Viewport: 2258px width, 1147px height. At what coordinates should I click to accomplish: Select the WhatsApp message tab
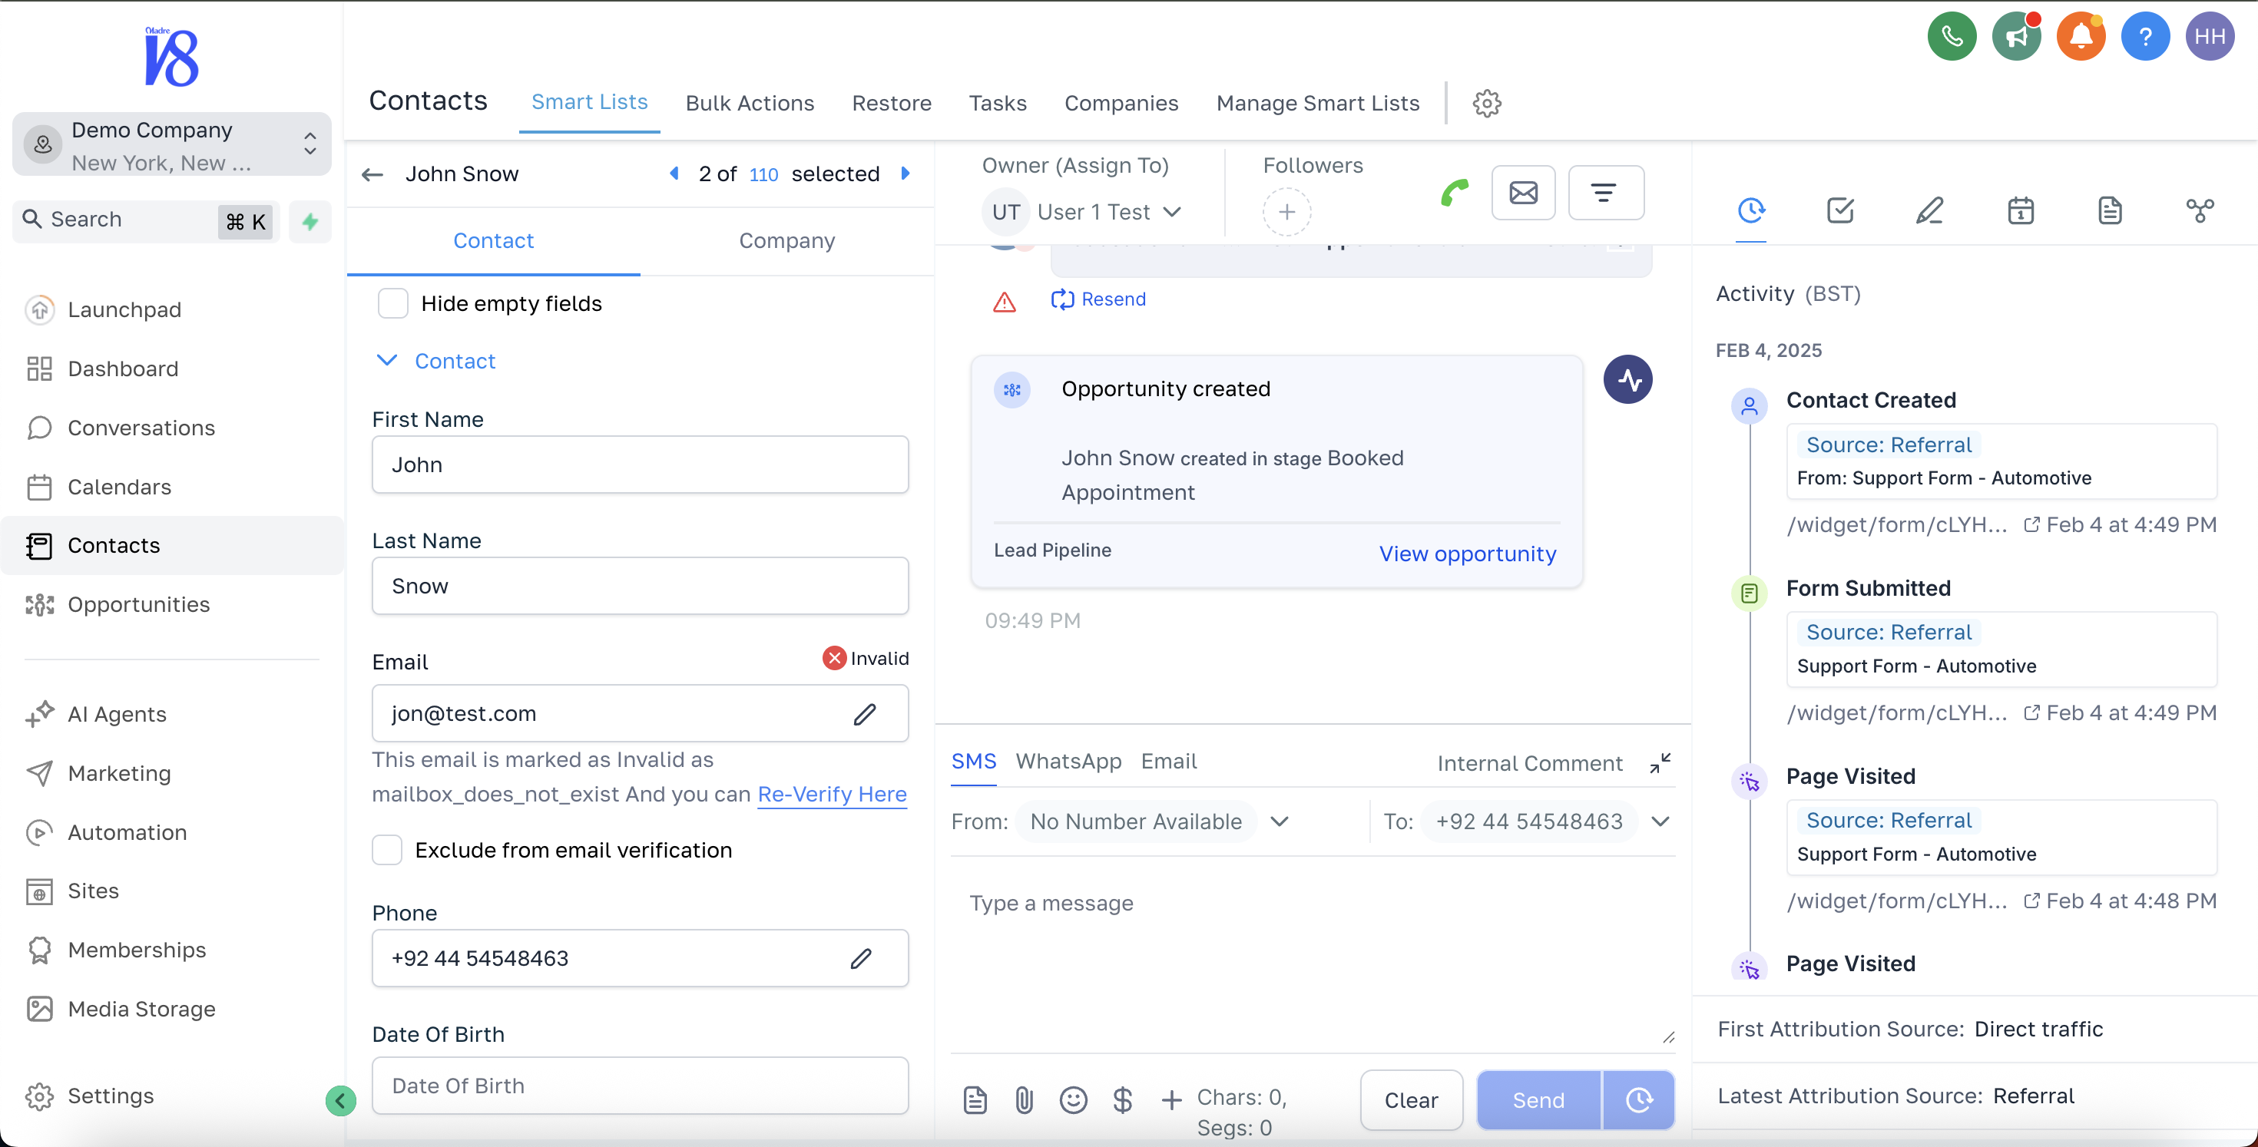pos(1068,761)
